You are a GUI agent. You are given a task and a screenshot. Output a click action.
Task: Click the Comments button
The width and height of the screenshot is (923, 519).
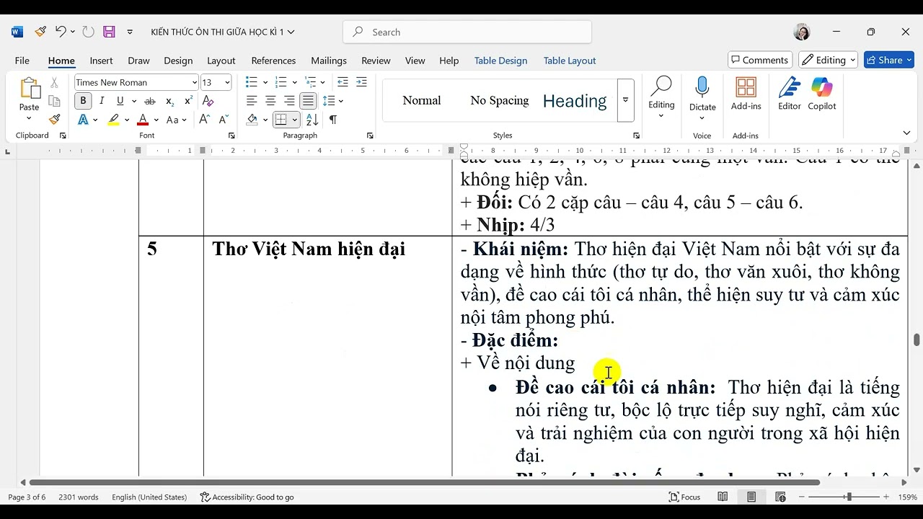click(x=760, y=60)
